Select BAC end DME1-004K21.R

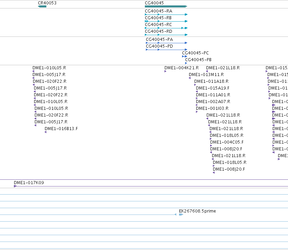pyautogui.click(x=181, y=68)
